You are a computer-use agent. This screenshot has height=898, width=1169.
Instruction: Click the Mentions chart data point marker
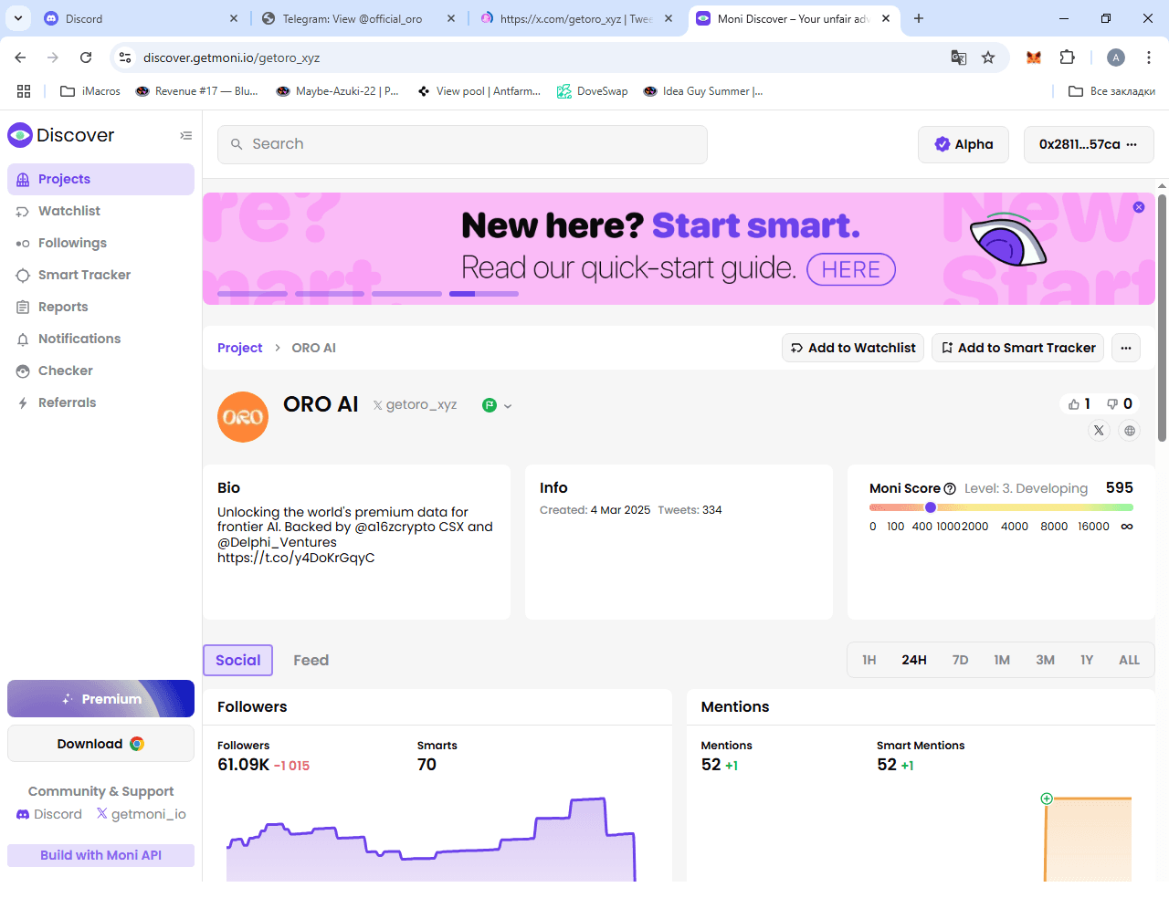(1047, 799)
